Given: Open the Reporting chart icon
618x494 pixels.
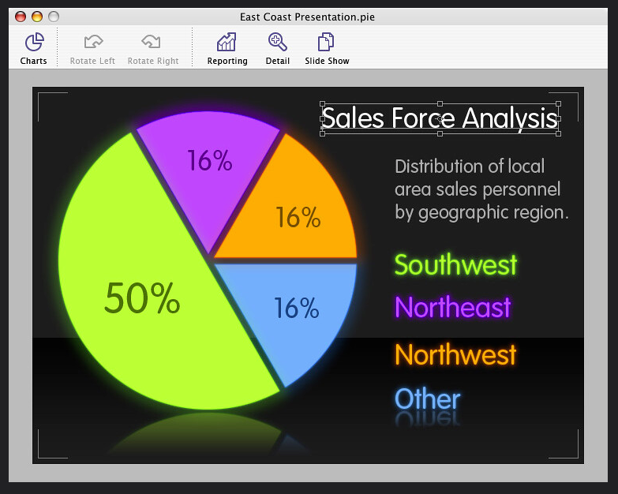Looking at the screenshot, I should tap(227, 42).
